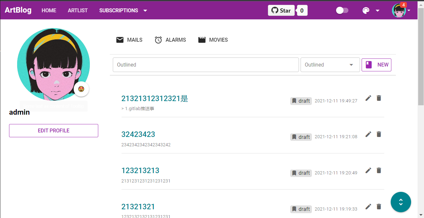Edit article 21321321 with pencil icon
The image size is (424, 218).
pyautogui.click(x=368, y=206)
